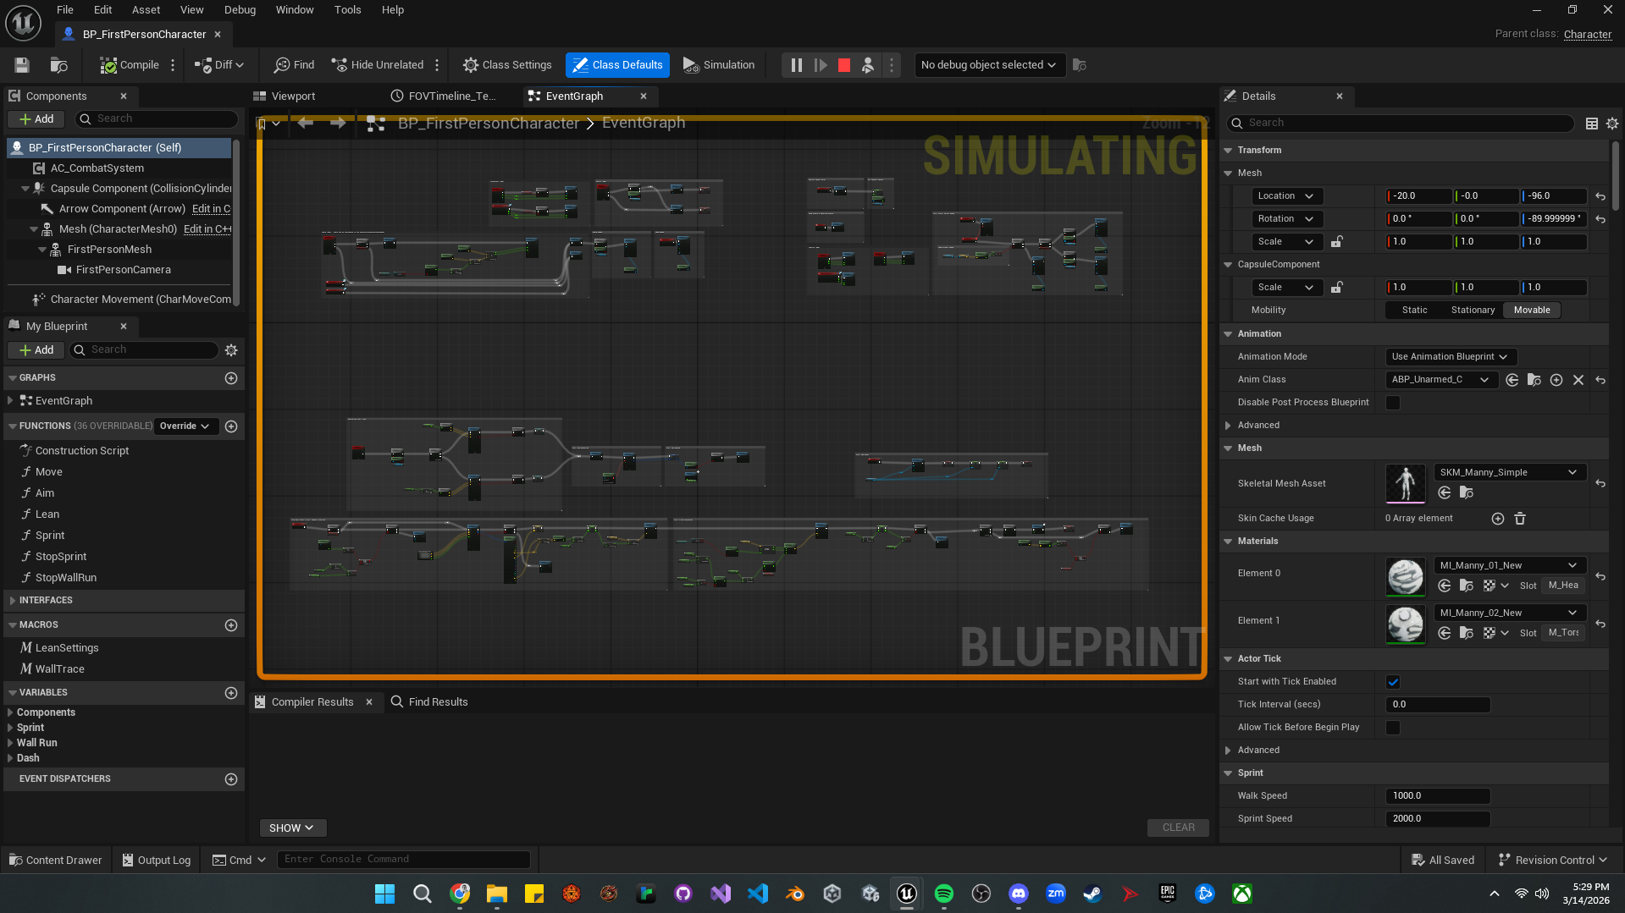This screenshot has height=913, width=1625.
Task: Toggle Disable Post Process Blueprint checkbox
Action: pyautogui.click(x=1392, y=403)
